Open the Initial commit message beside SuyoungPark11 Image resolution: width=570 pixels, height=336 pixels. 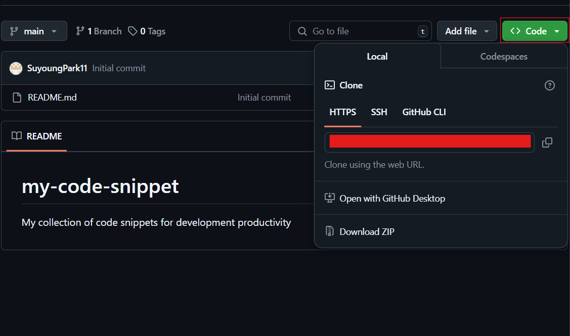click(x=119, y=68)
